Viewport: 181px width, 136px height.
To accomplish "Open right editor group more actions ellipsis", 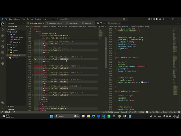I will tap(178, 23).
